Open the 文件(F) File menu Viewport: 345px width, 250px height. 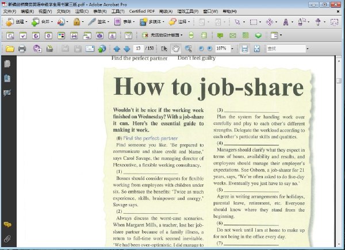point(10,11)
